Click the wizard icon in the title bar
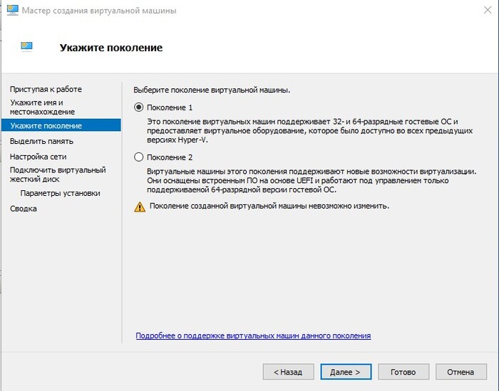The image size is (499, 391). [11, 11]
